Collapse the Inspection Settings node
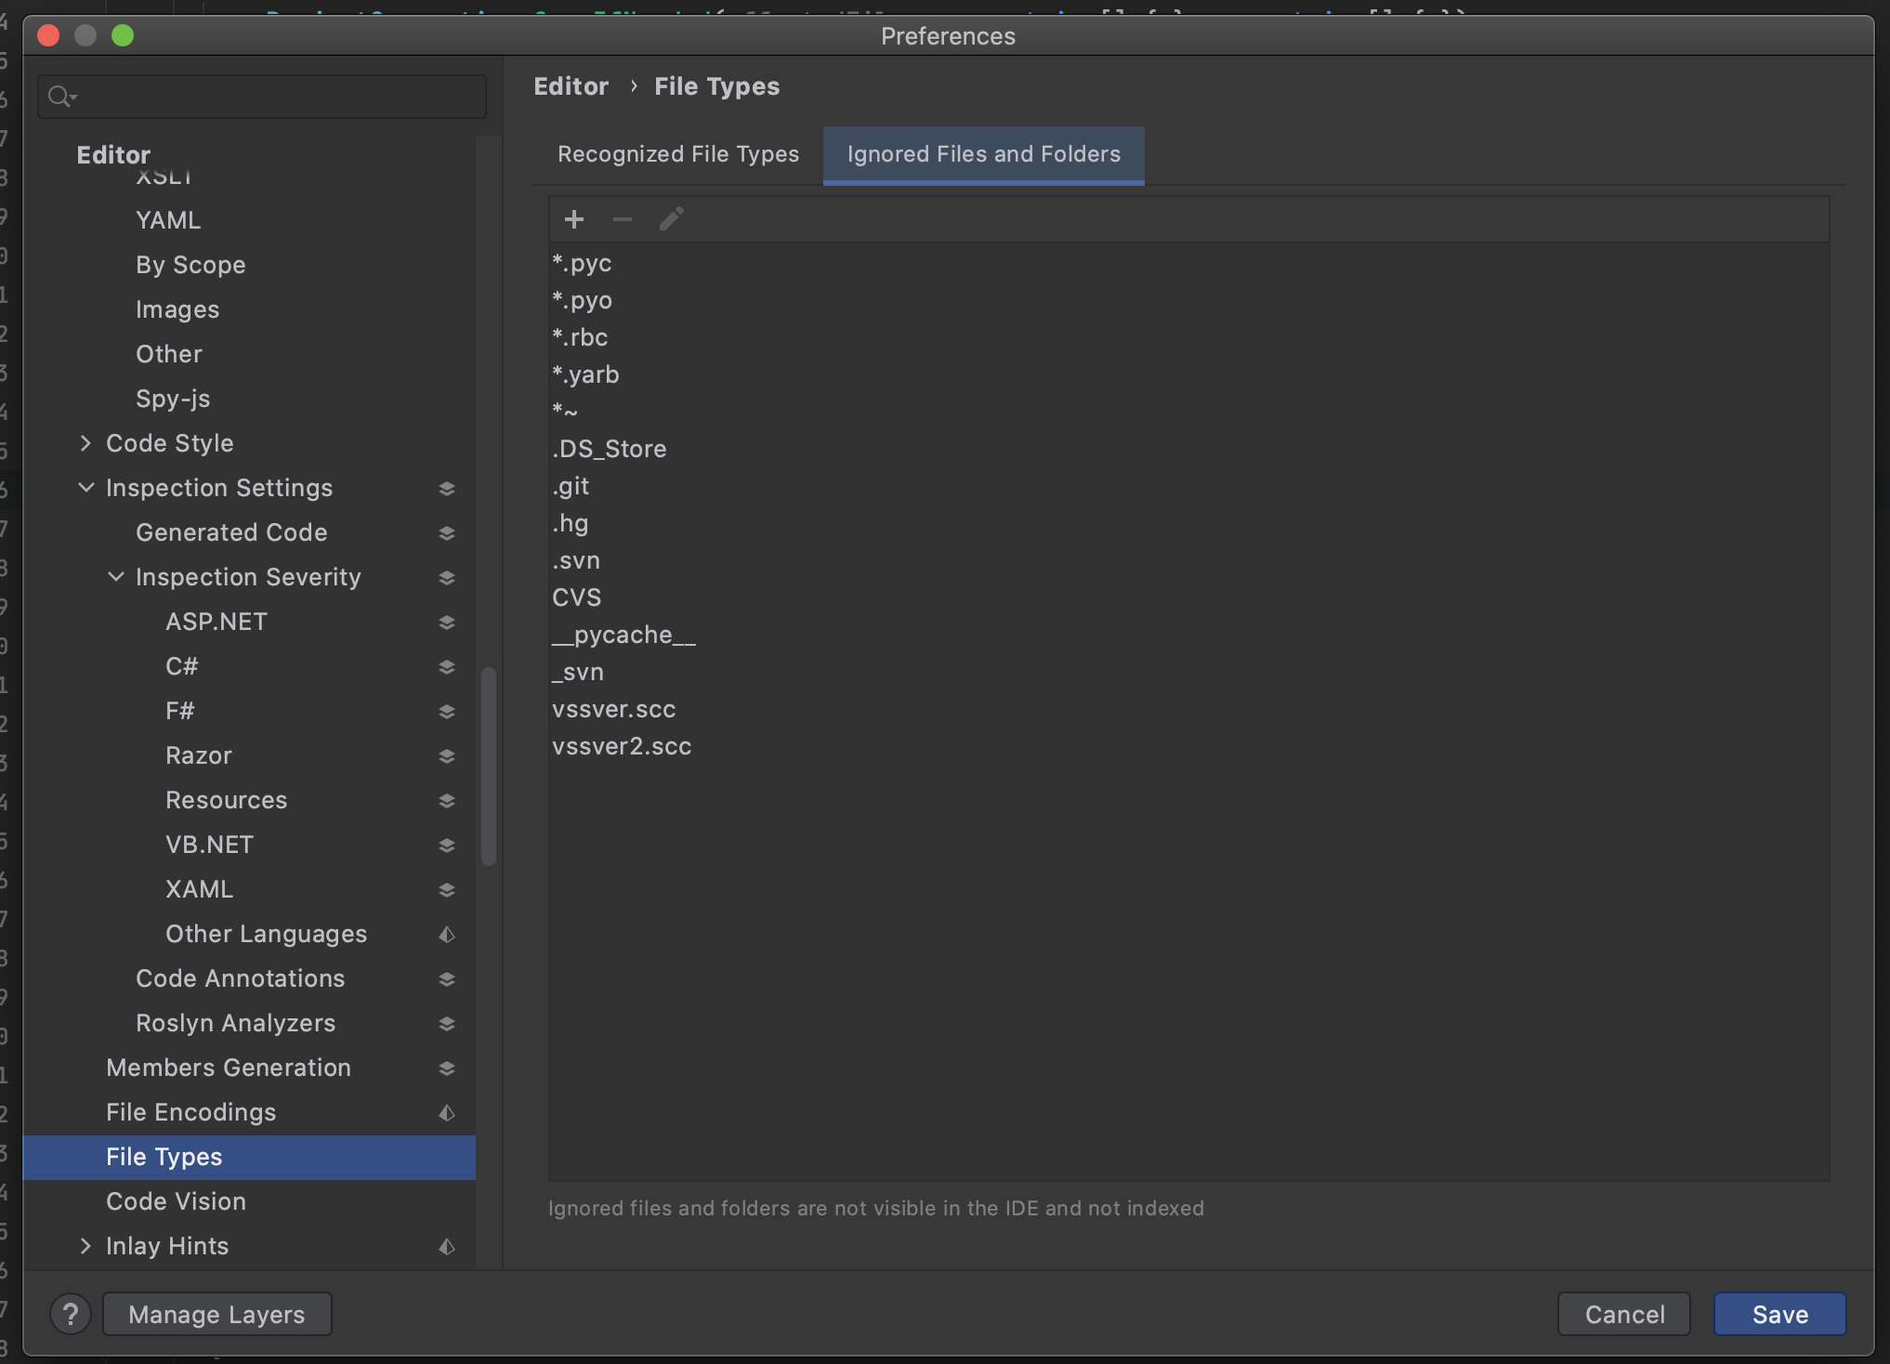Image resolution: width=1890 pixels, height=1364 pixels. coord(85,488)
